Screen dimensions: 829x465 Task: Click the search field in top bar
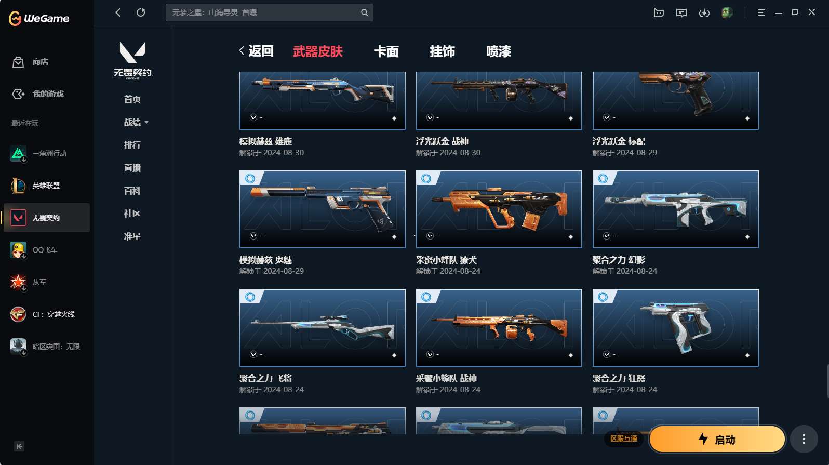[x=269, y=12]
